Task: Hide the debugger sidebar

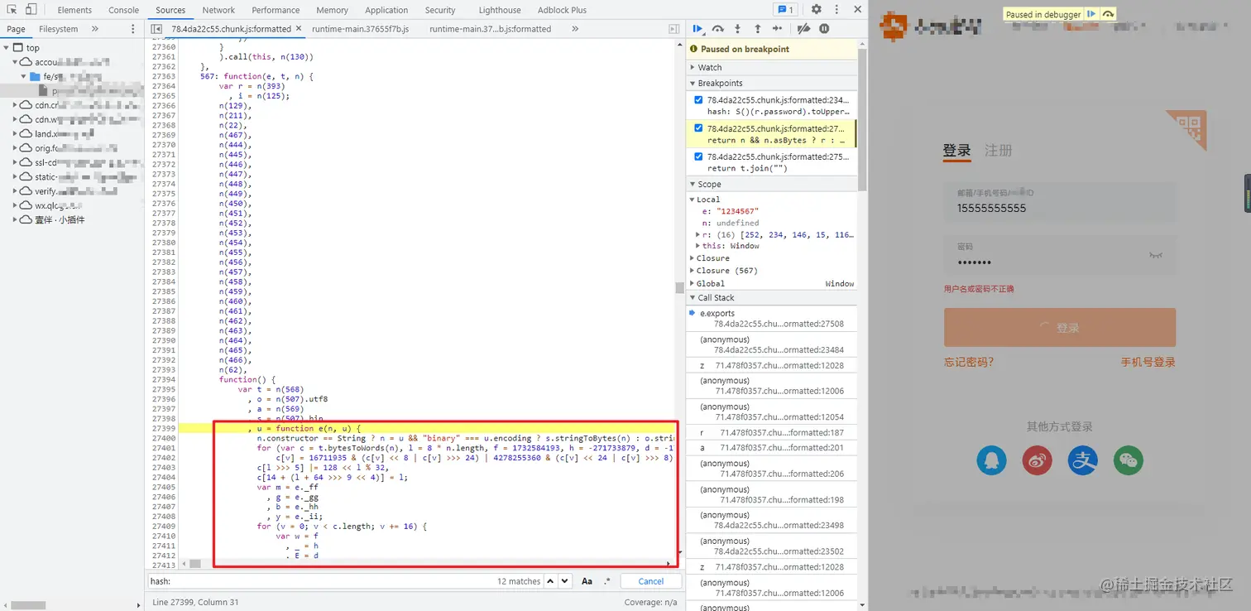Action: pos(673,29)
